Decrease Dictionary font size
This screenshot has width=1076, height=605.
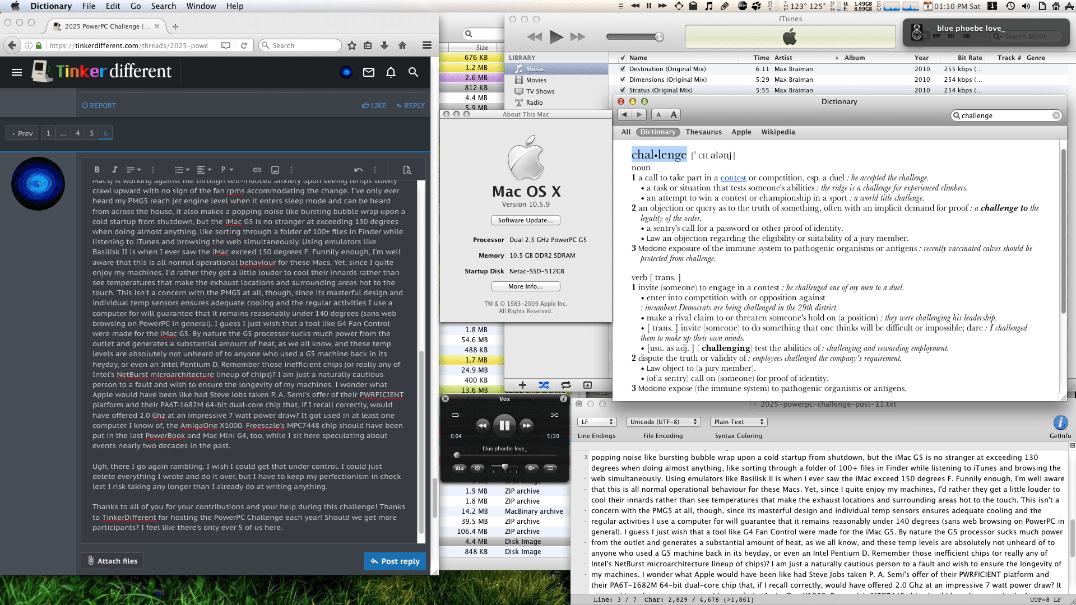[658, 115]
